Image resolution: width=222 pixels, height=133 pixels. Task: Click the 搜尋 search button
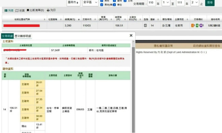point(210,2)
